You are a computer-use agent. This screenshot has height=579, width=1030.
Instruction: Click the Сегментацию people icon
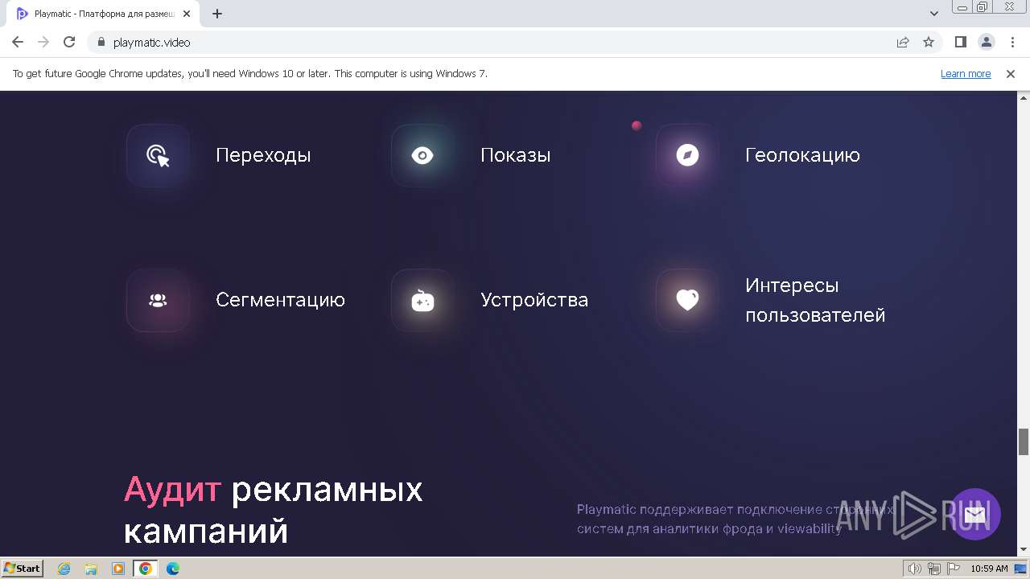[x=159, y=300]
